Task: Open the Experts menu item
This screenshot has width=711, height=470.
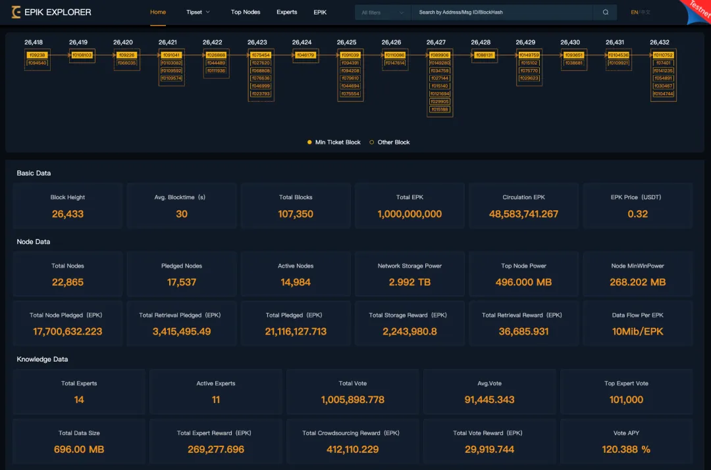Action: pyautogui.click(x=286, y=12)
